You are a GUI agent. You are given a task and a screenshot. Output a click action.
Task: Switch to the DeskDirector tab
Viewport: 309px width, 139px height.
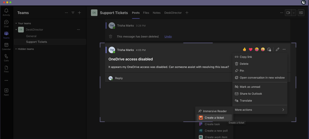pyautogui.click(x=173, y=13)
